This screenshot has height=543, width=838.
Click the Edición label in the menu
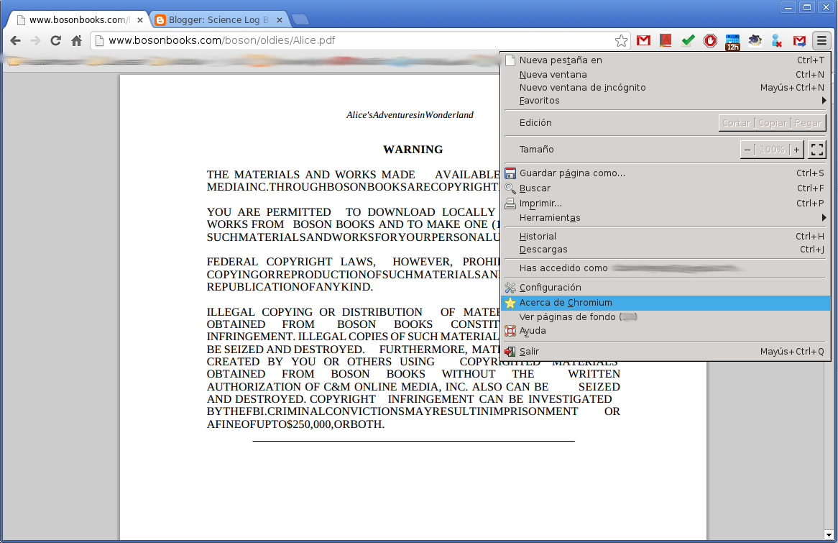(x=535, y=123)
